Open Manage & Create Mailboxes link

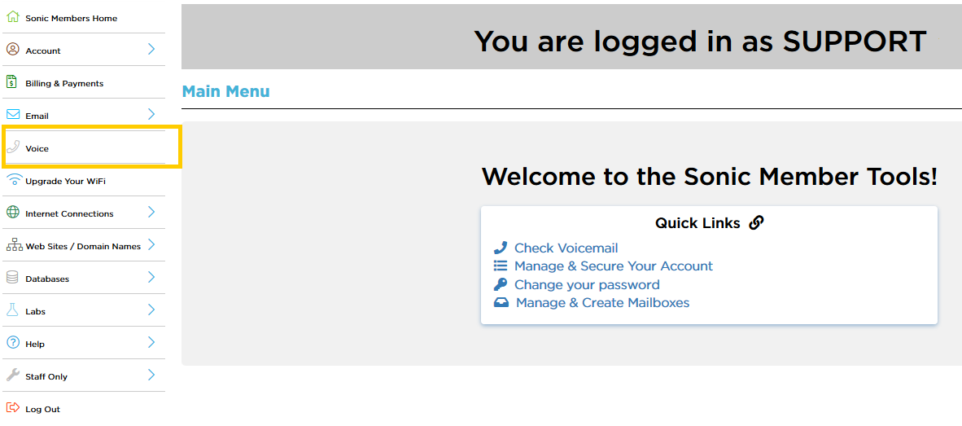tap(602, 303)
